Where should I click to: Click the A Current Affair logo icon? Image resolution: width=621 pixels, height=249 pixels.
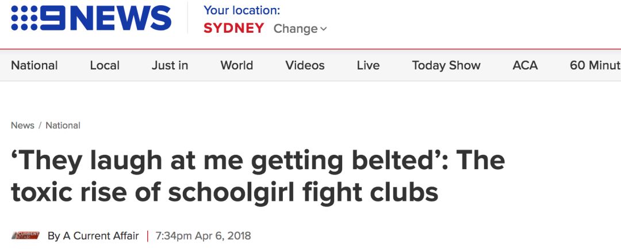[26, 236]
